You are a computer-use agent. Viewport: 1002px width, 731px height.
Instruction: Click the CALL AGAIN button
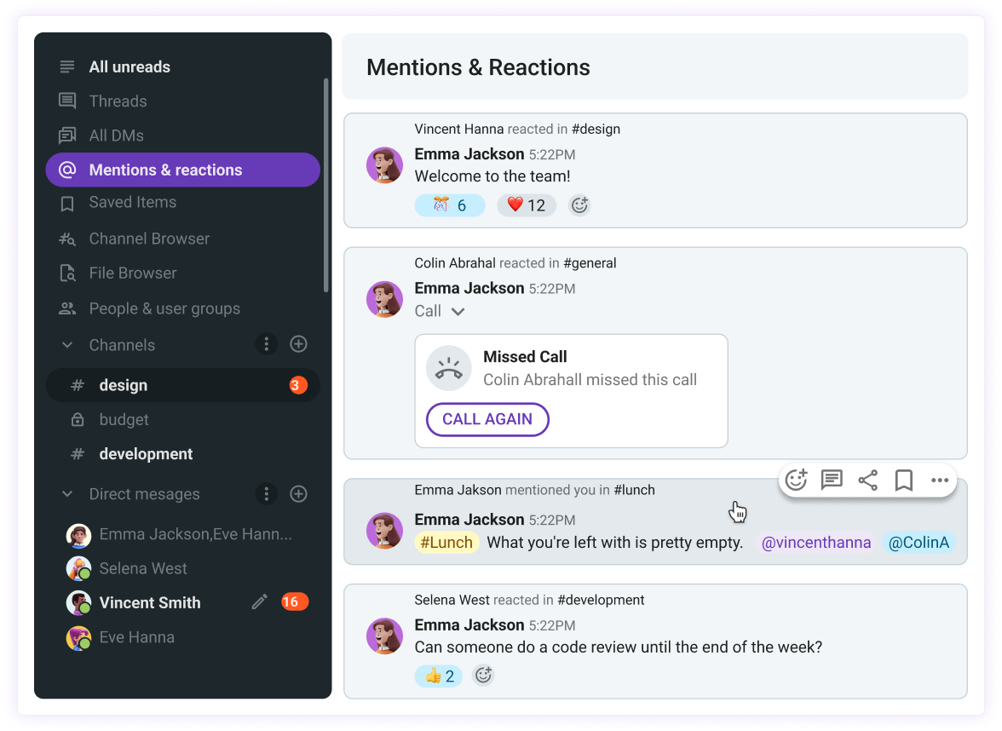click(487, 419)
